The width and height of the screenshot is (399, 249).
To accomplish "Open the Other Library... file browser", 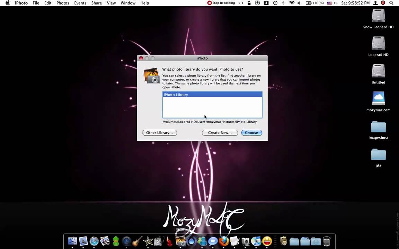I will point(160,133).
